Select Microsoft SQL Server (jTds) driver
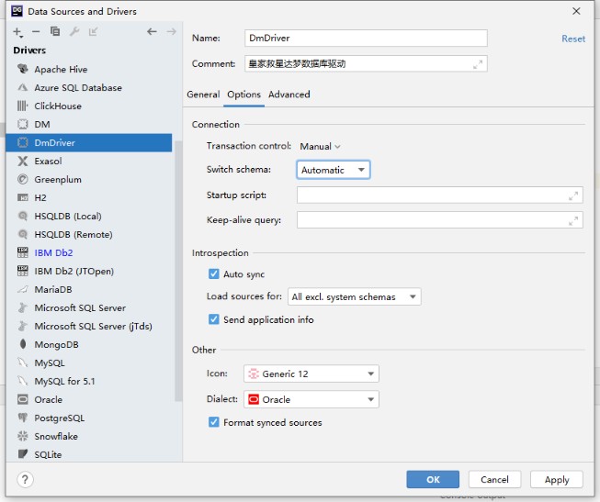Viewport: 600px width, 502px height. [89, 326]
